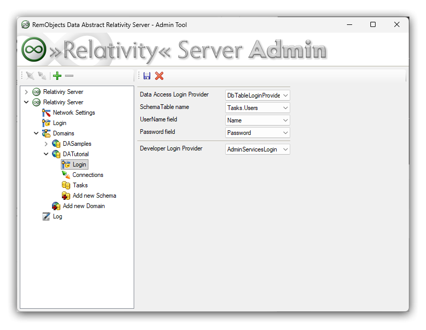
Task: Select the Network Settings tree item
Action: point(74,113)
